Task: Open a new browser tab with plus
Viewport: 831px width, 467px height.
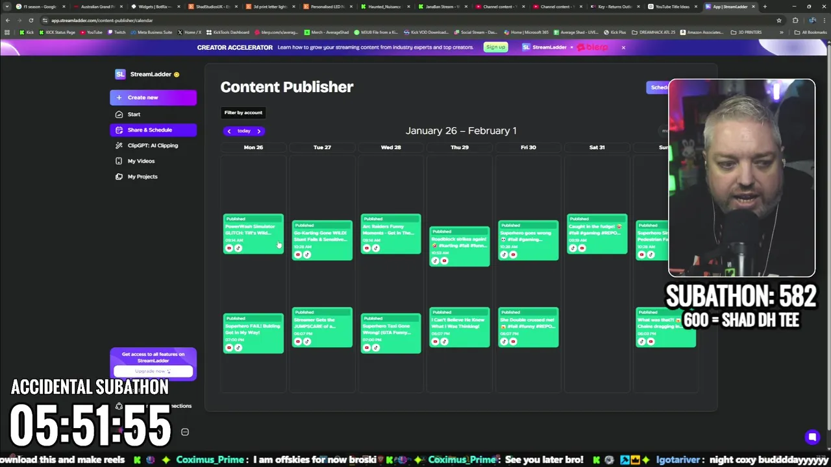Action: 765,6
